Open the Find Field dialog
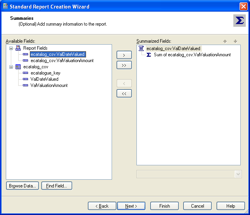Image resolution: width=250 pixels, height=215 pixels. [57, 186]
